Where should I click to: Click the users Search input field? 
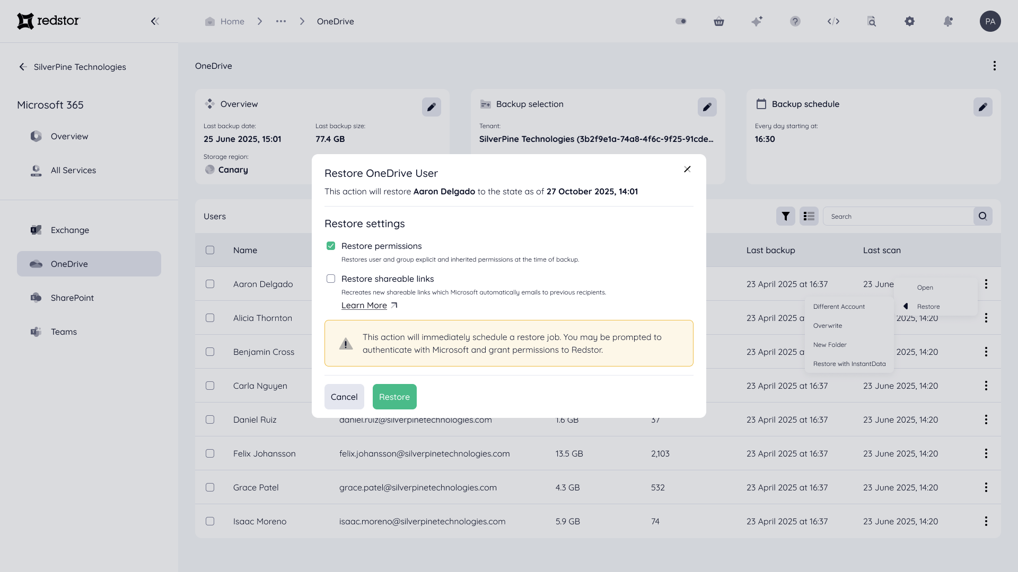coord(898,216)
